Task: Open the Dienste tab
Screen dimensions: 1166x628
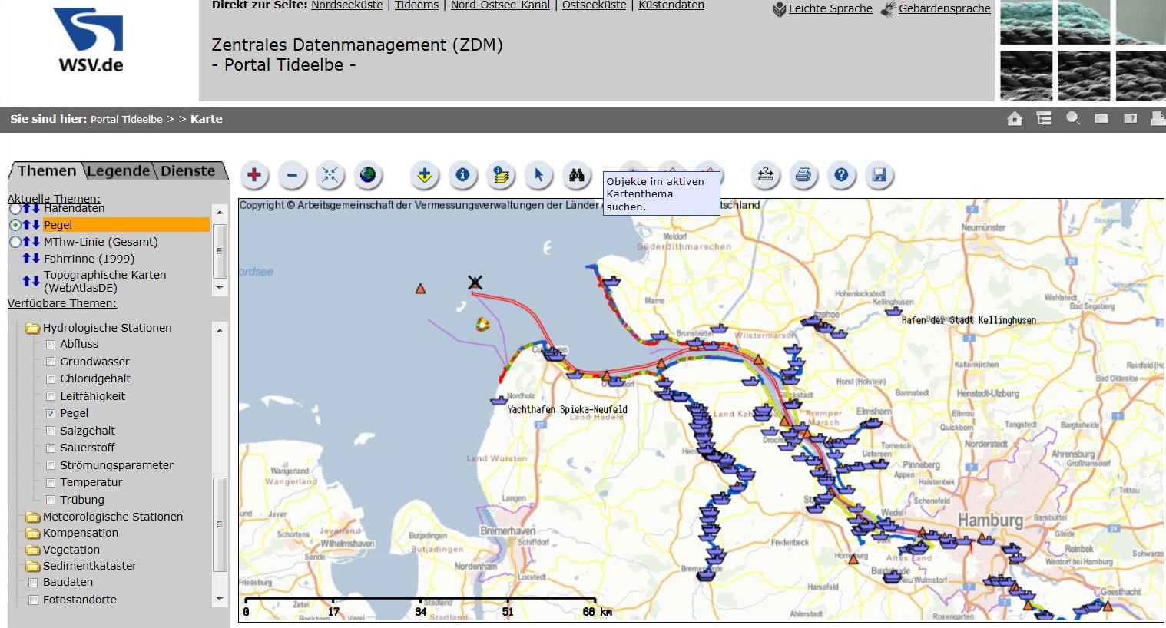Action: pyautogui.click(x=188, y=171)
